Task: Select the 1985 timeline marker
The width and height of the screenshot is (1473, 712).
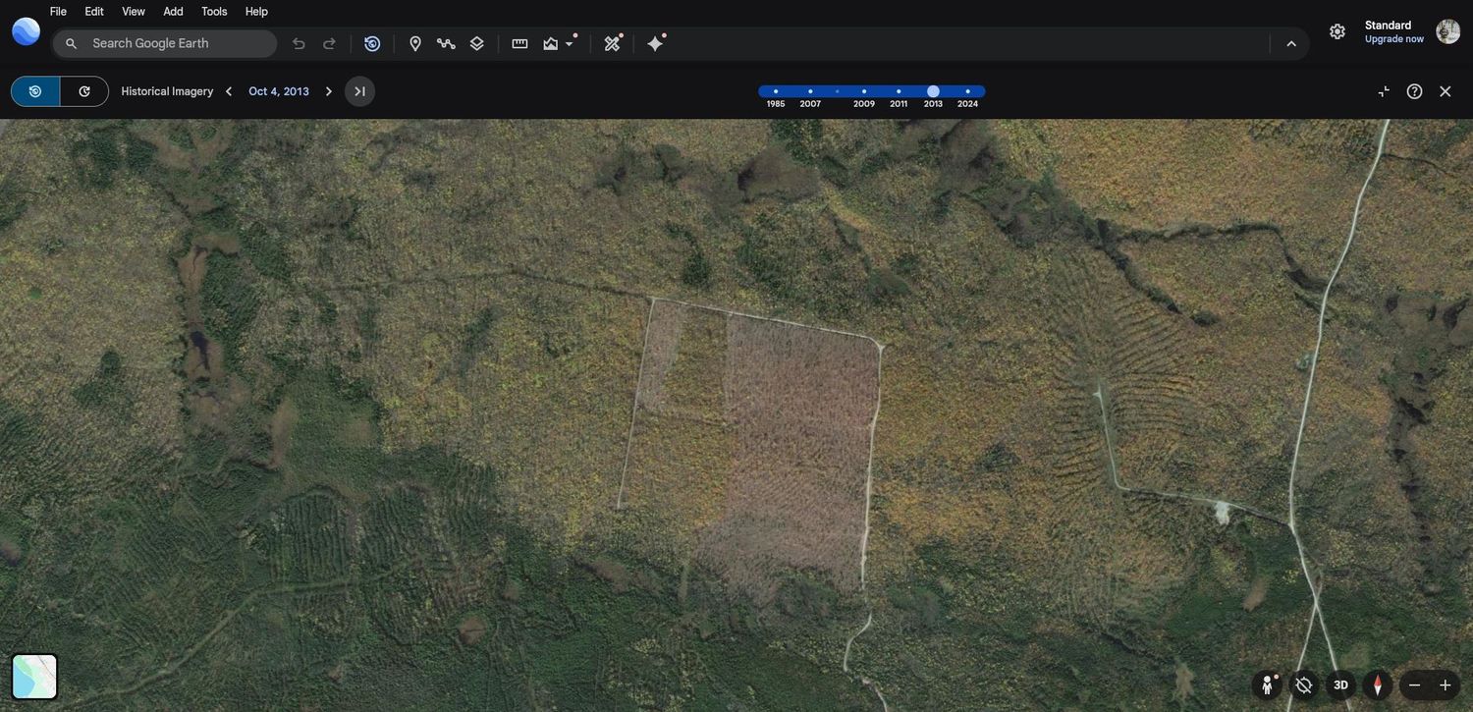Action: click(x=776, y=92)
